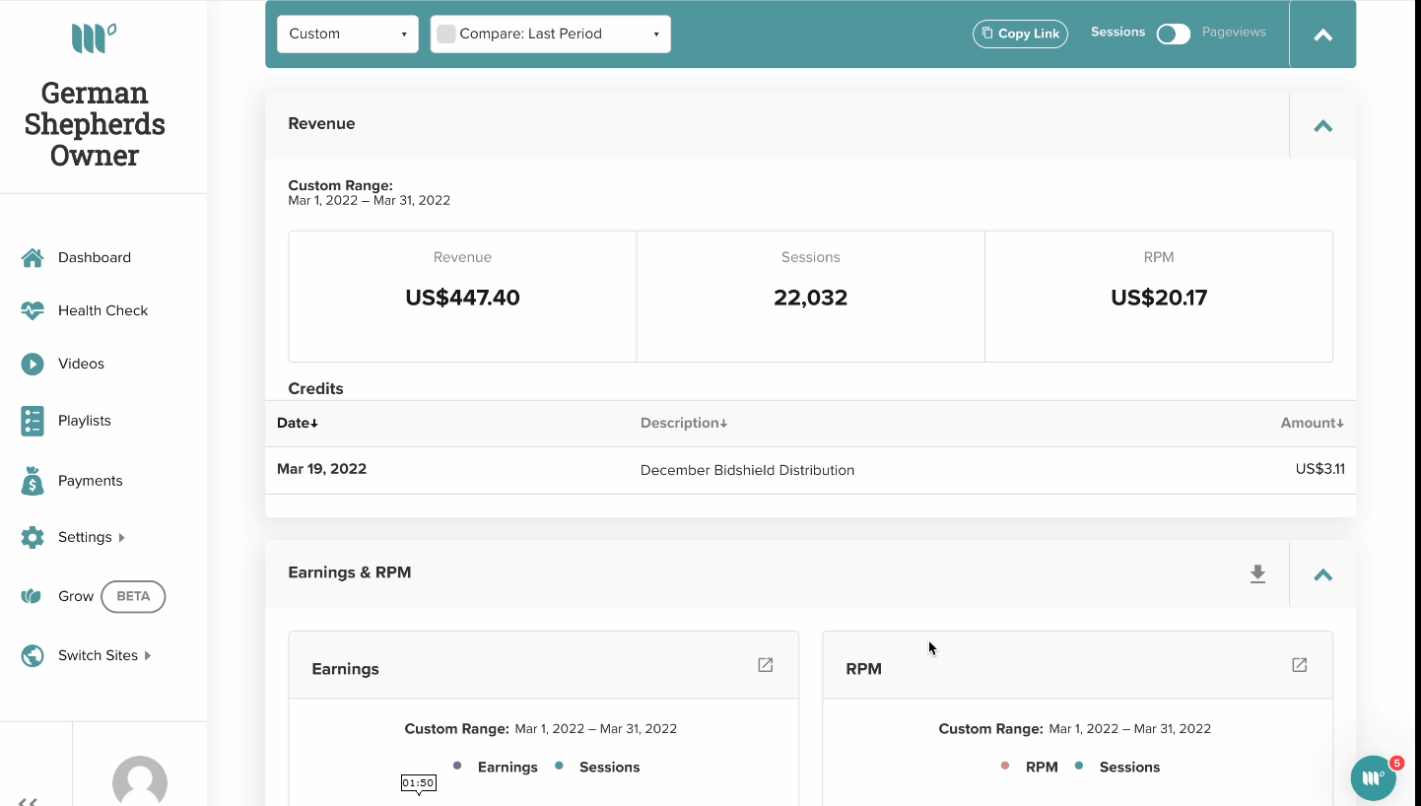The image size is (1421, 806).
Task: Click the Earnings chart title
Action: pos(345,669)
